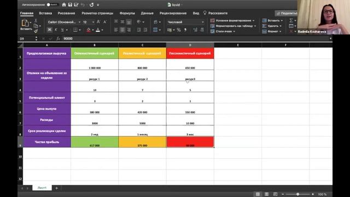Click the decrease decimal icon
The height and width of the screenshot is (197, 350).
click(202, 30)
